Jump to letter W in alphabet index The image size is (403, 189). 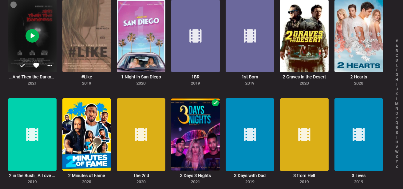coord(397,152)
